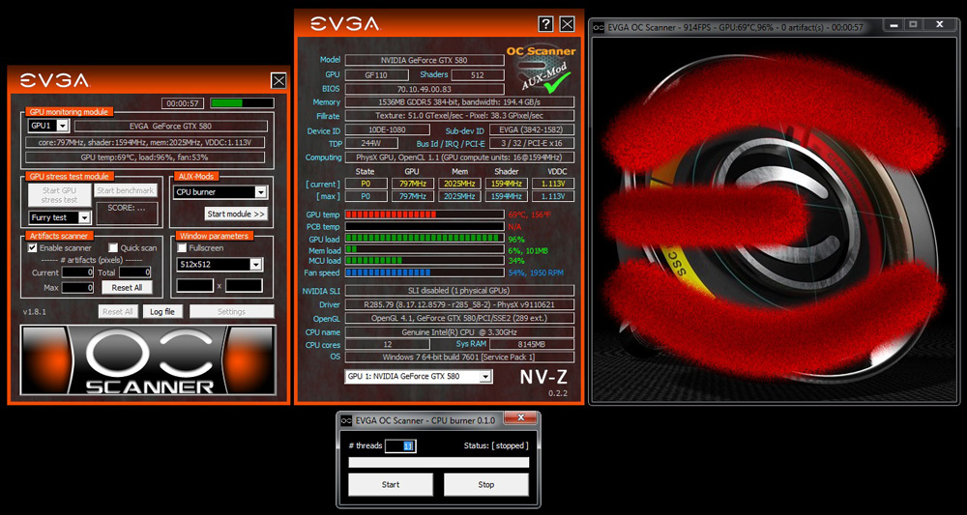Click the EVGA logo in the NV-Z window
This screenshot has width=967, height=515.
pos(345,24)
